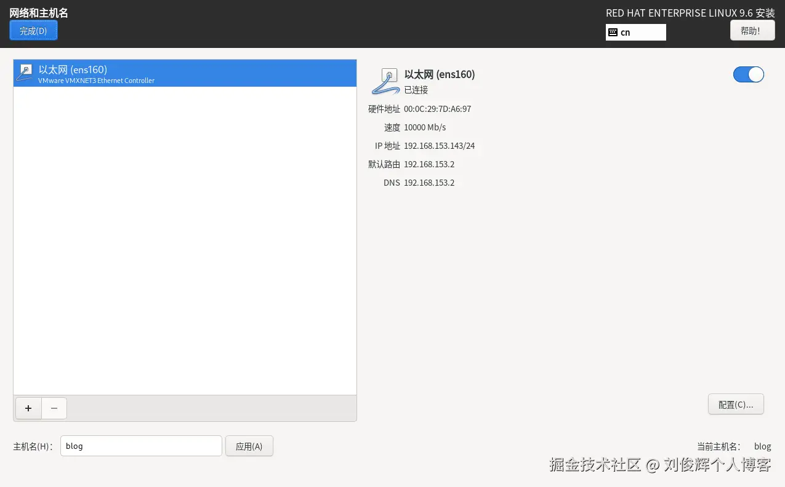This screenshot has width=785, height=487.
Task: Click hardware address 00:0C:29:7D:A6:97
Action: [437, 109]
